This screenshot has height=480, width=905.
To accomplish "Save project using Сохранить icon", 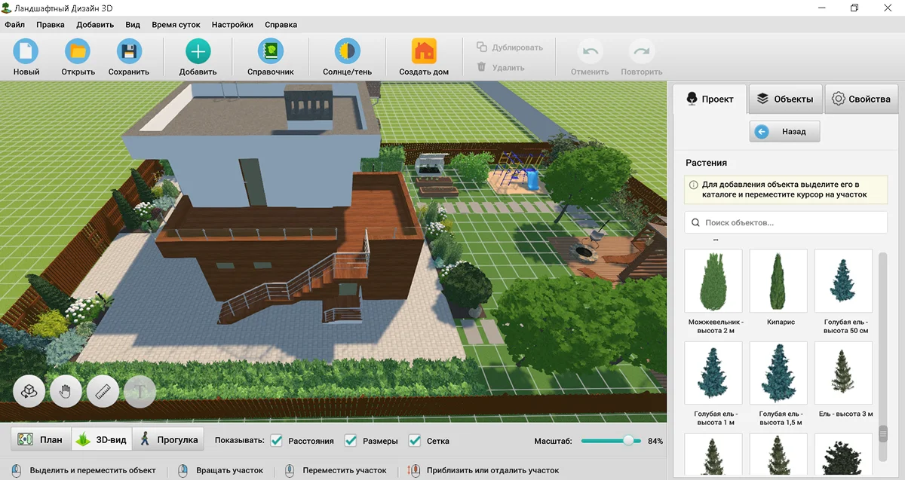I will coord(129,52).
